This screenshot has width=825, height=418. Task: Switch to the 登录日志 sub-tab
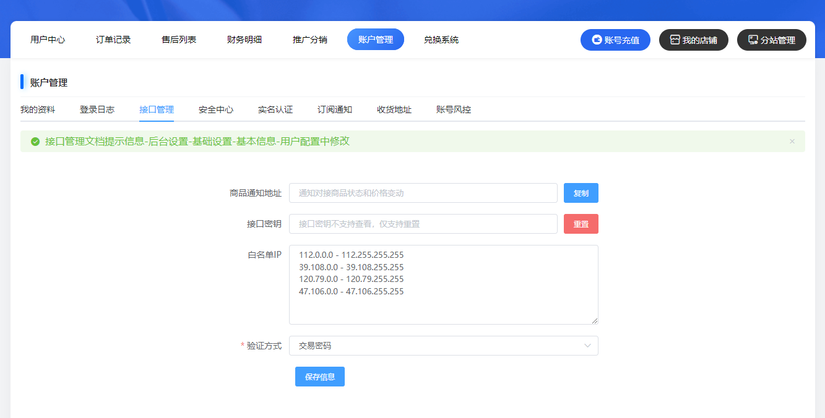97,109
